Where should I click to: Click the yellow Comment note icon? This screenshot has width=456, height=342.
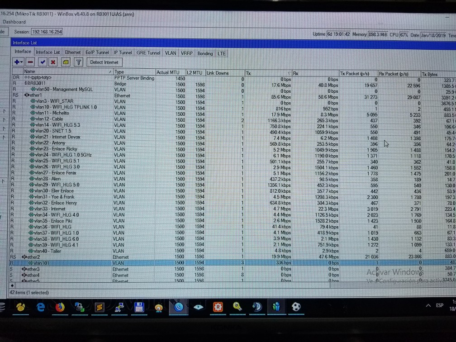coord(66,62)
